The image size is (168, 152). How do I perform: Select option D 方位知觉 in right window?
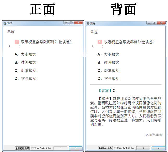click(x=108, y=79)
